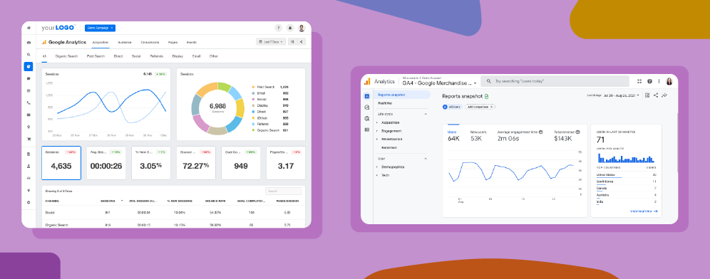Collapse the Life cycle section
Viewport: 710px width, 279px height.
coord(426,115)
